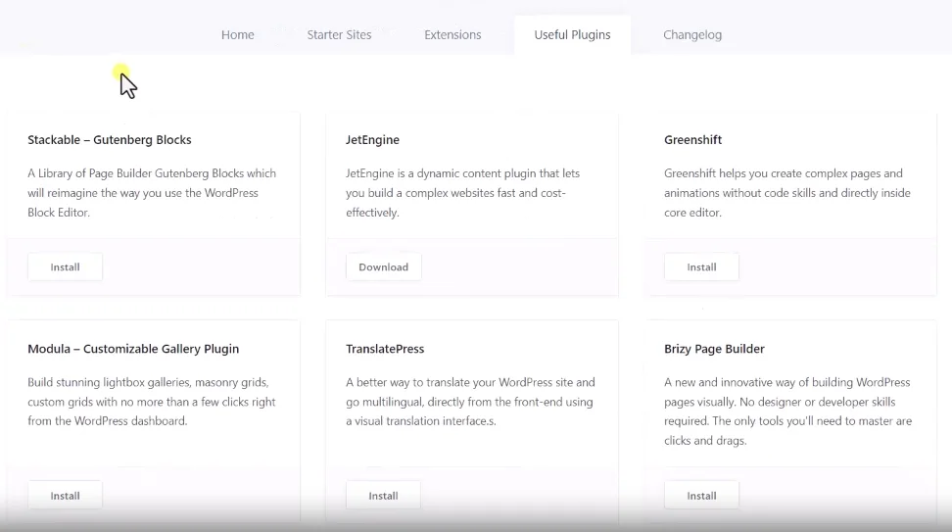Switch to the Home tab
952x532 pixels.
click(x=237, y=35)
